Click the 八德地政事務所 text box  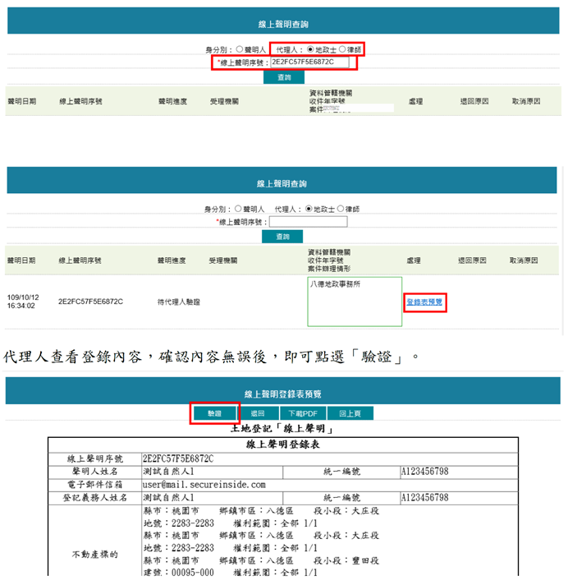(355, 301)
